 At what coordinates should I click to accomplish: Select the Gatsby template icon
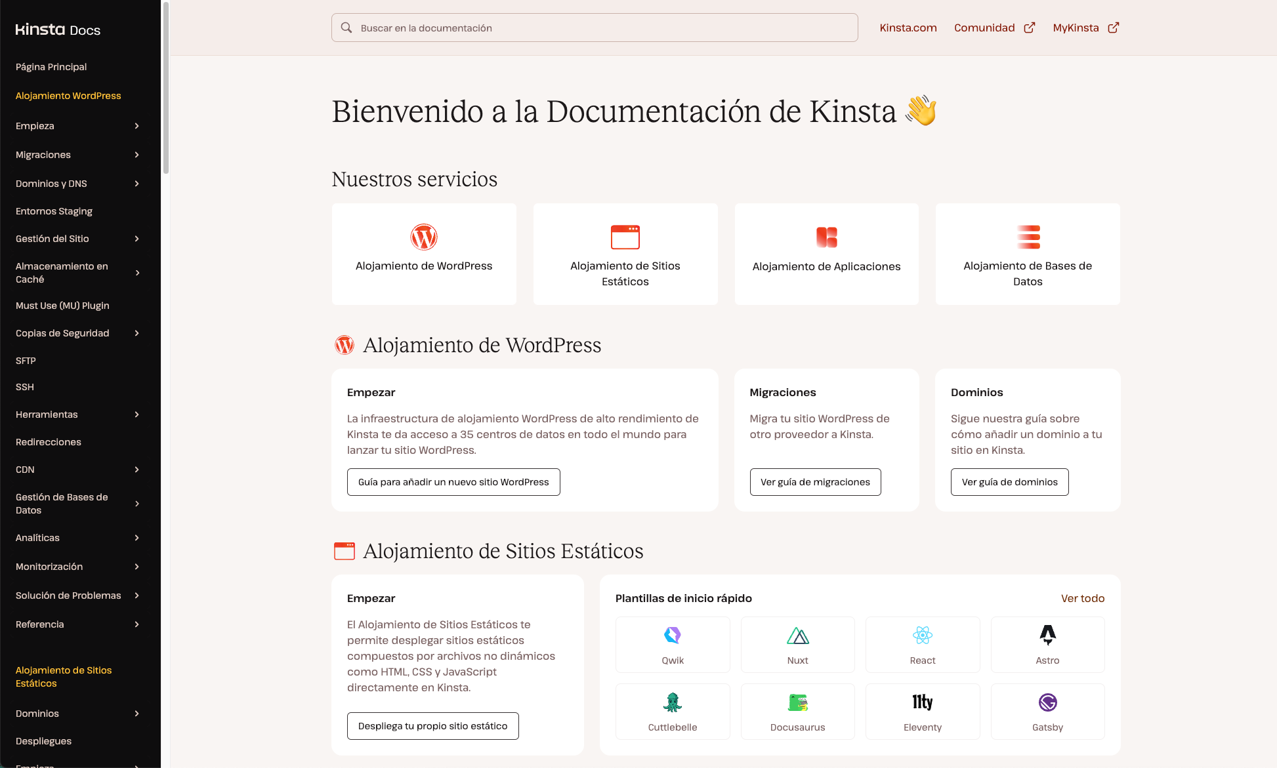tap(1047, 702)
